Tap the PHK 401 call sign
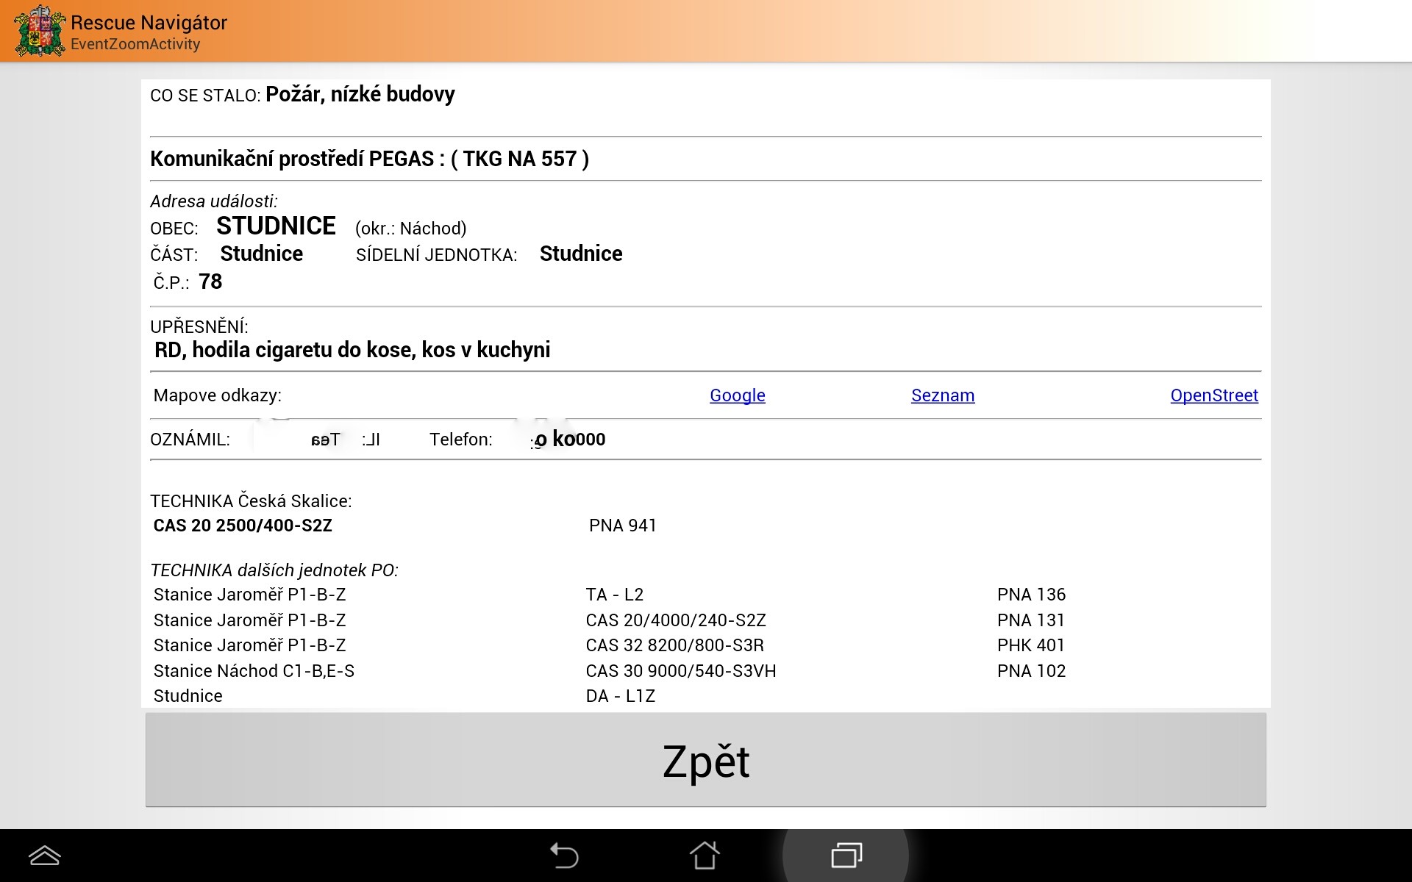The height and width of the screenshot is (882, 1412). [1030, 645]
